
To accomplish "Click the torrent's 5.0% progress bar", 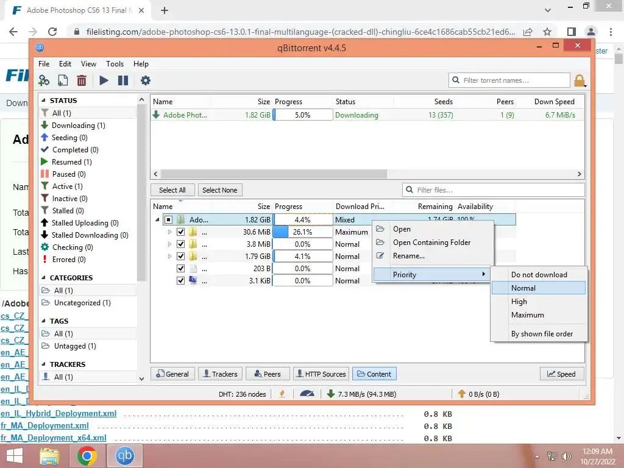I will point(303,115).
